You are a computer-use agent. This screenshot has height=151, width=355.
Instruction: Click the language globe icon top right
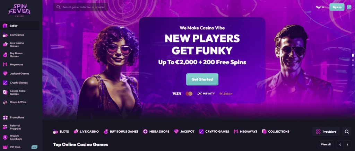[349, 7]
